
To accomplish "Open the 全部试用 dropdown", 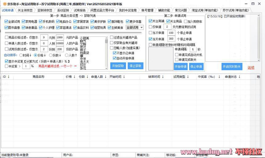I will 135,28.
